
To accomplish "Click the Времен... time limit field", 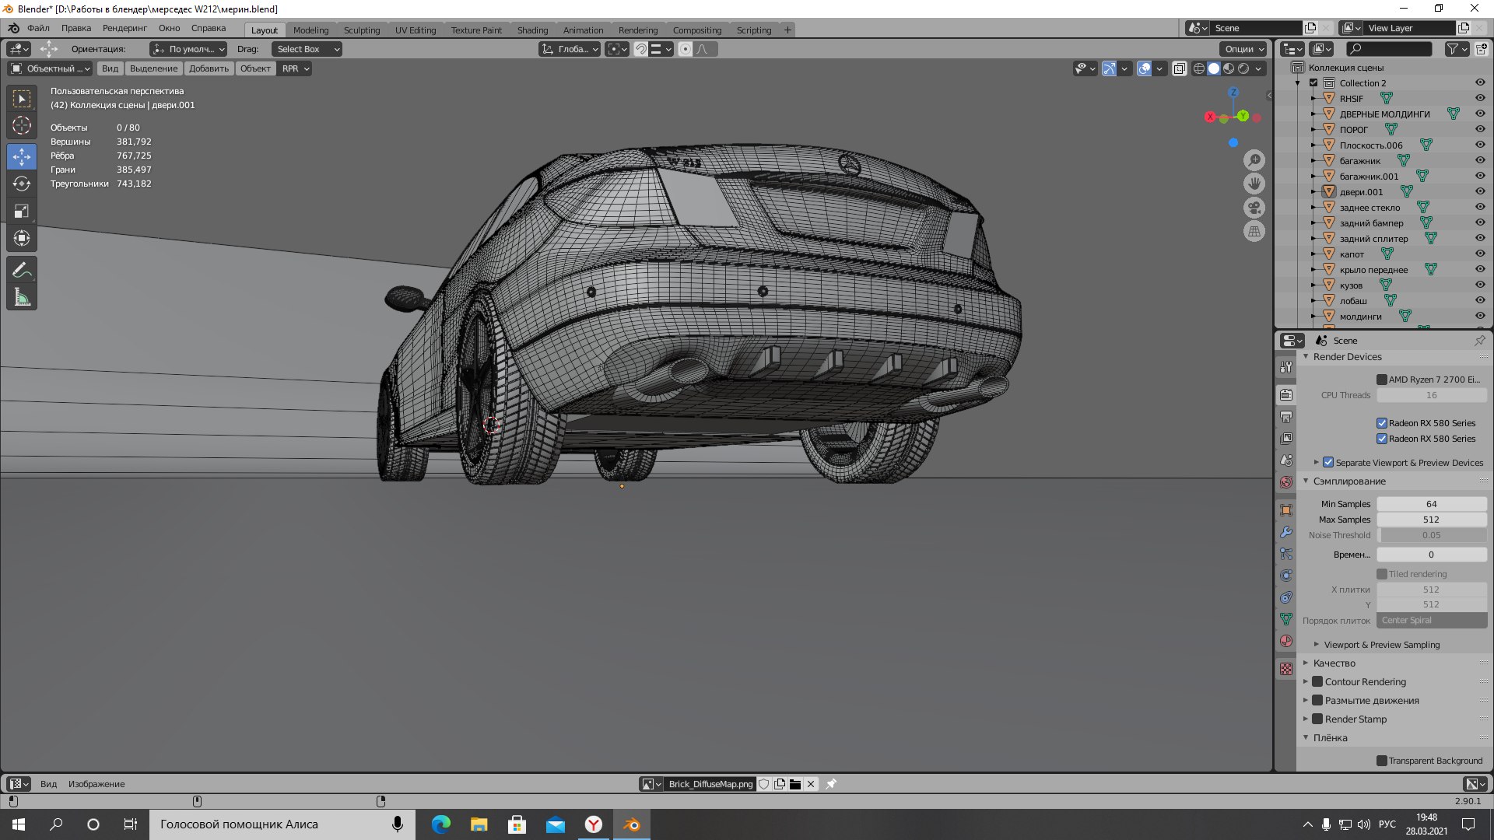I will [1431, 555].
